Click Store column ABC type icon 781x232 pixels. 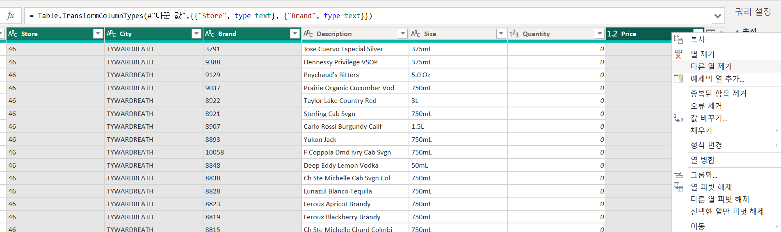pyautogui.click(x=13, y=34)
